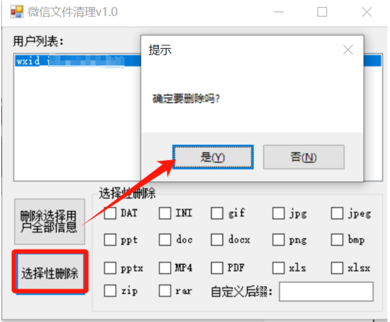Viewport: 390px width, 322px height.
Task: Tick the PDF checkbox
Action: pos(217,268)
